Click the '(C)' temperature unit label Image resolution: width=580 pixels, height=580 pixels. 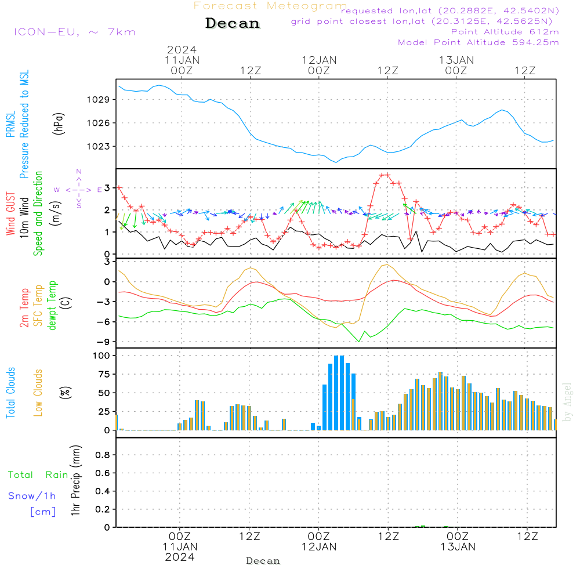pyautogui.click(x=66, y=303)
